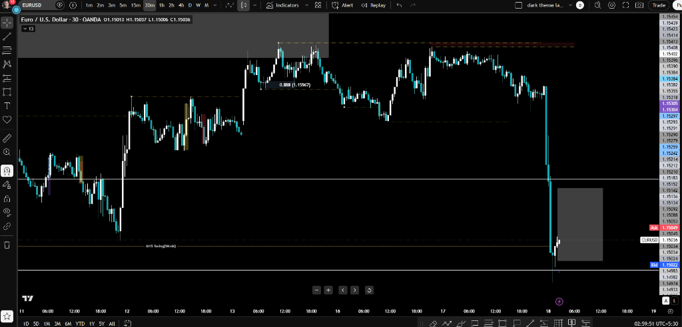Viewport: 682px width, 327px height.
Task: Switch to 4h timeframe
Action: pos(181,5)
